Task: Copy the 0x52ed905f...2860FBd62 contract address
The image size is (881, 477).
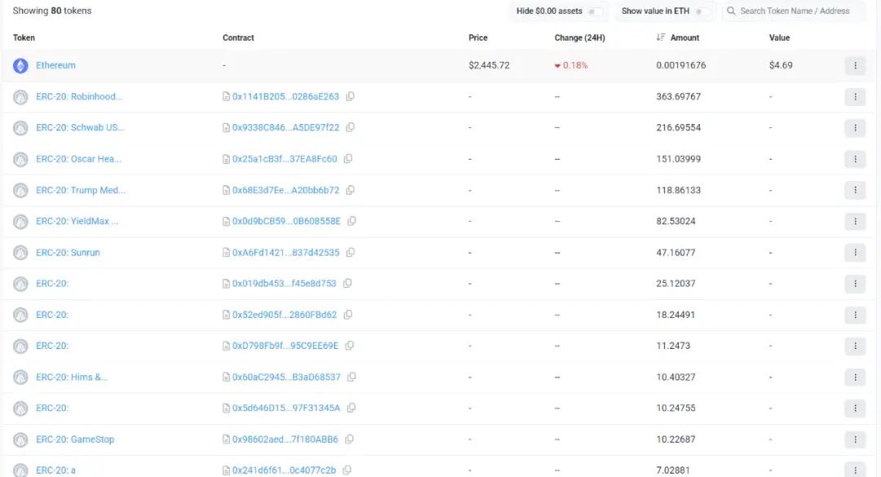Action: pyautogui.click(x=348, y=315)
